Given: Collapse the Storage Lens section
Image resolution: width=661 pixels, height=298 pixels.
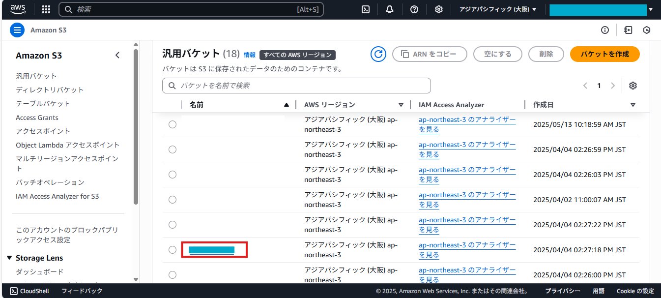Looking at the screenshot, I should click(x=9, y=258).
